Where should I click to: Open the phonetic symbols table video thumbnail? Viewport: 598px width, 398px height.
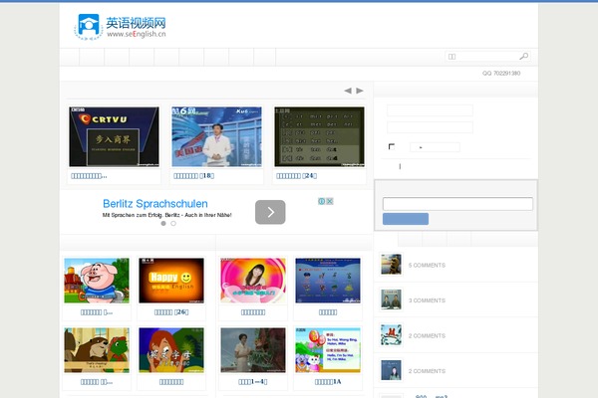(x=319, y=136)
